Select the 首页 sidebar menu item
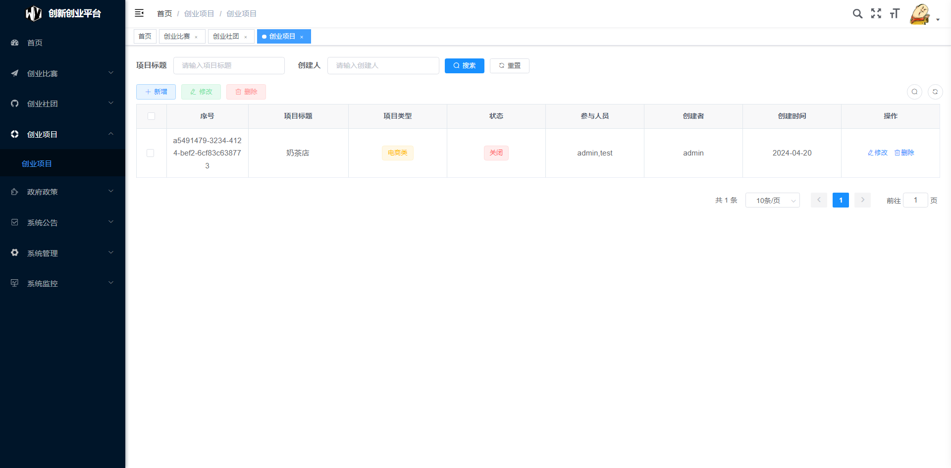 62,43
